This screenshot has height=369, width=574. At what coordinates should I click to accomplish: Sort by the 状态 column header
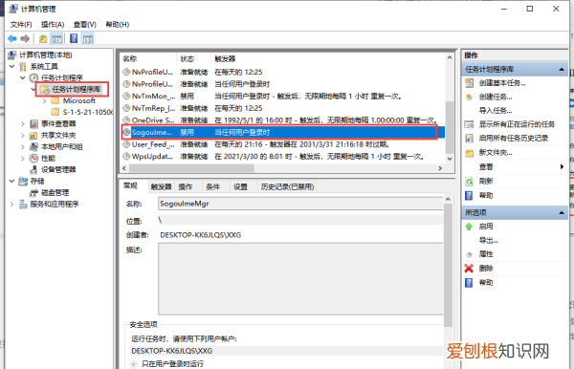193,59
